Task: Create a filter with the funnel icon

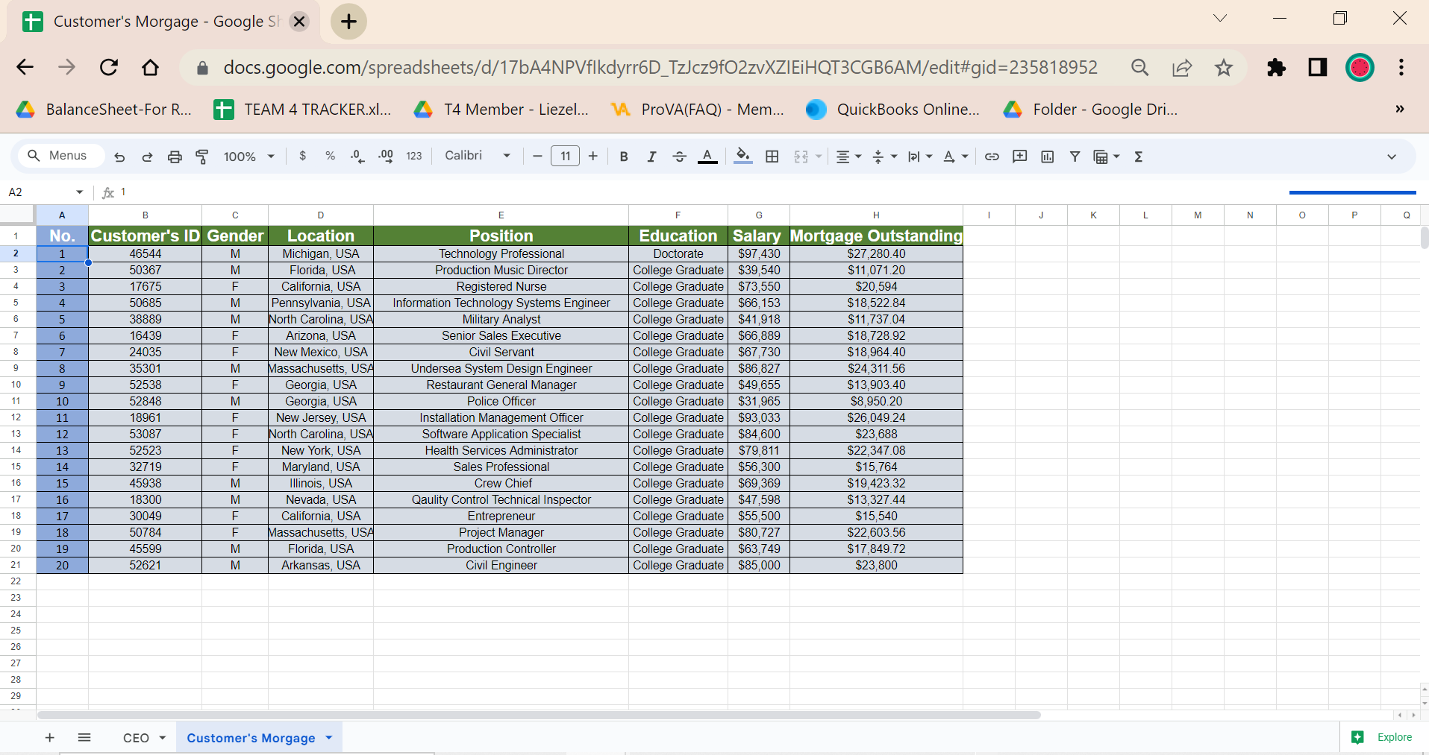Action: coord(1075,157)
